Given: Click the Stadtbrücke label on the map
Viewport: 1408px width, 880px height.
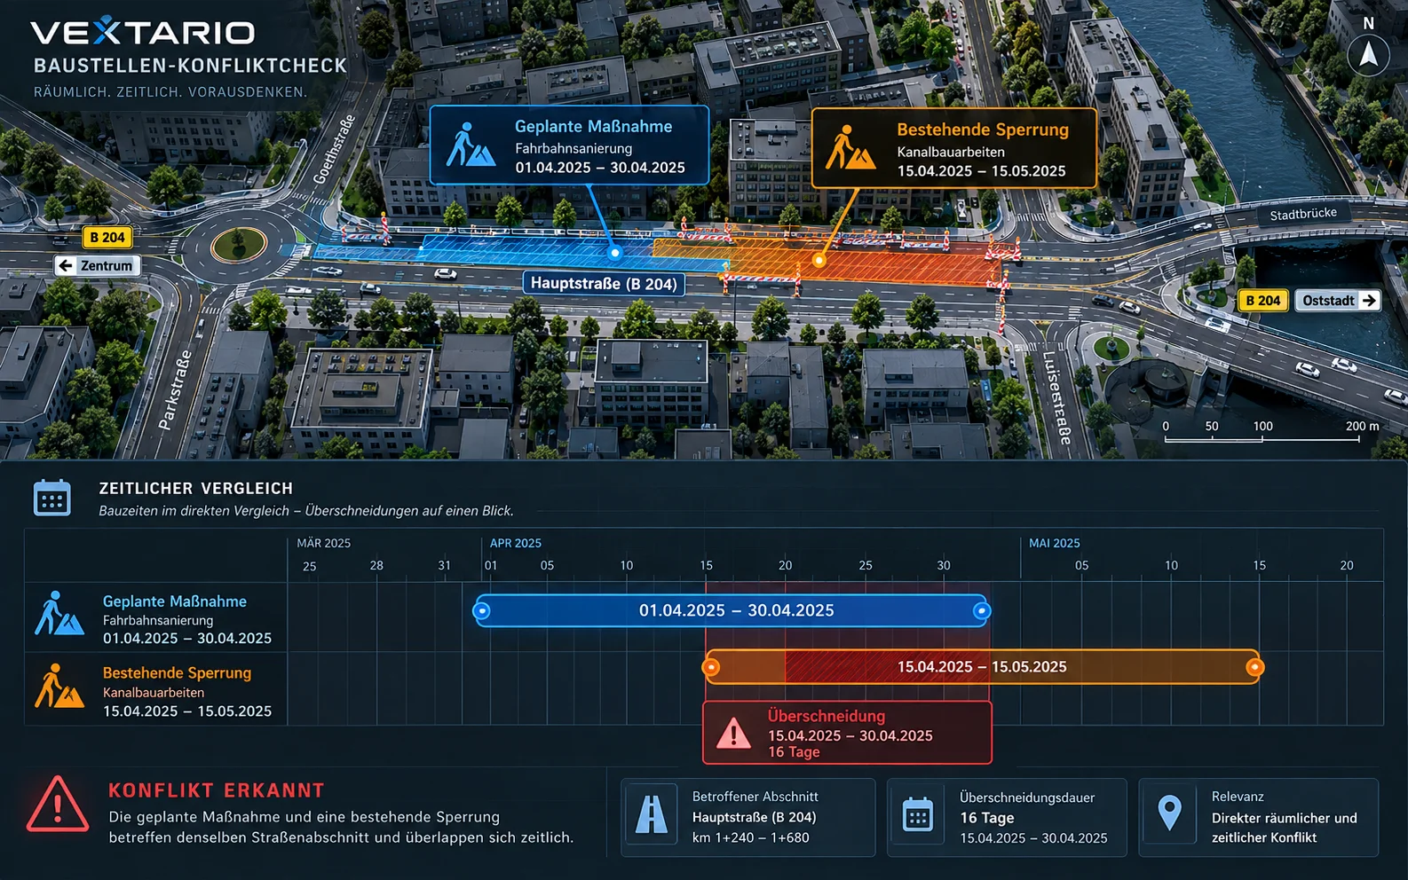Looking at the screenshot, I should 1303,214.
